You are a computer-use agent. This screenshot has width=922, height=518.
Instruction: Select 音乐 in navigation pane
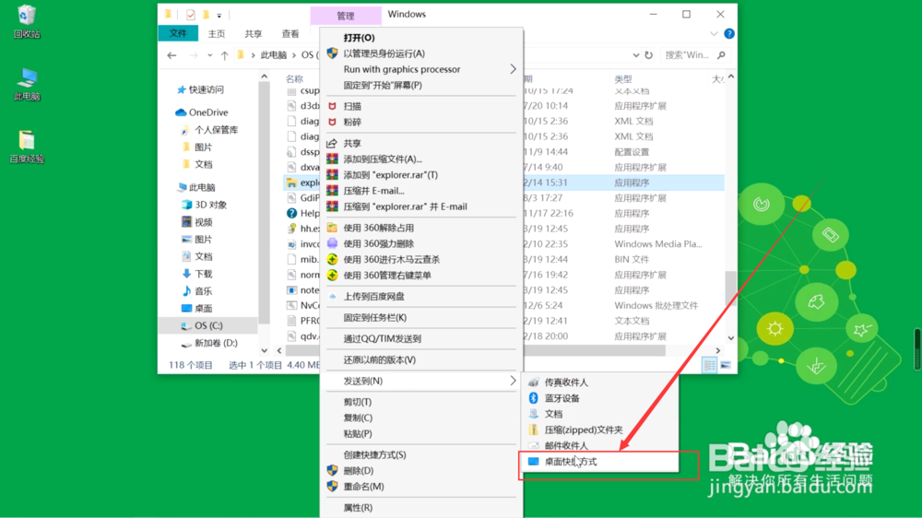point(197,291)
